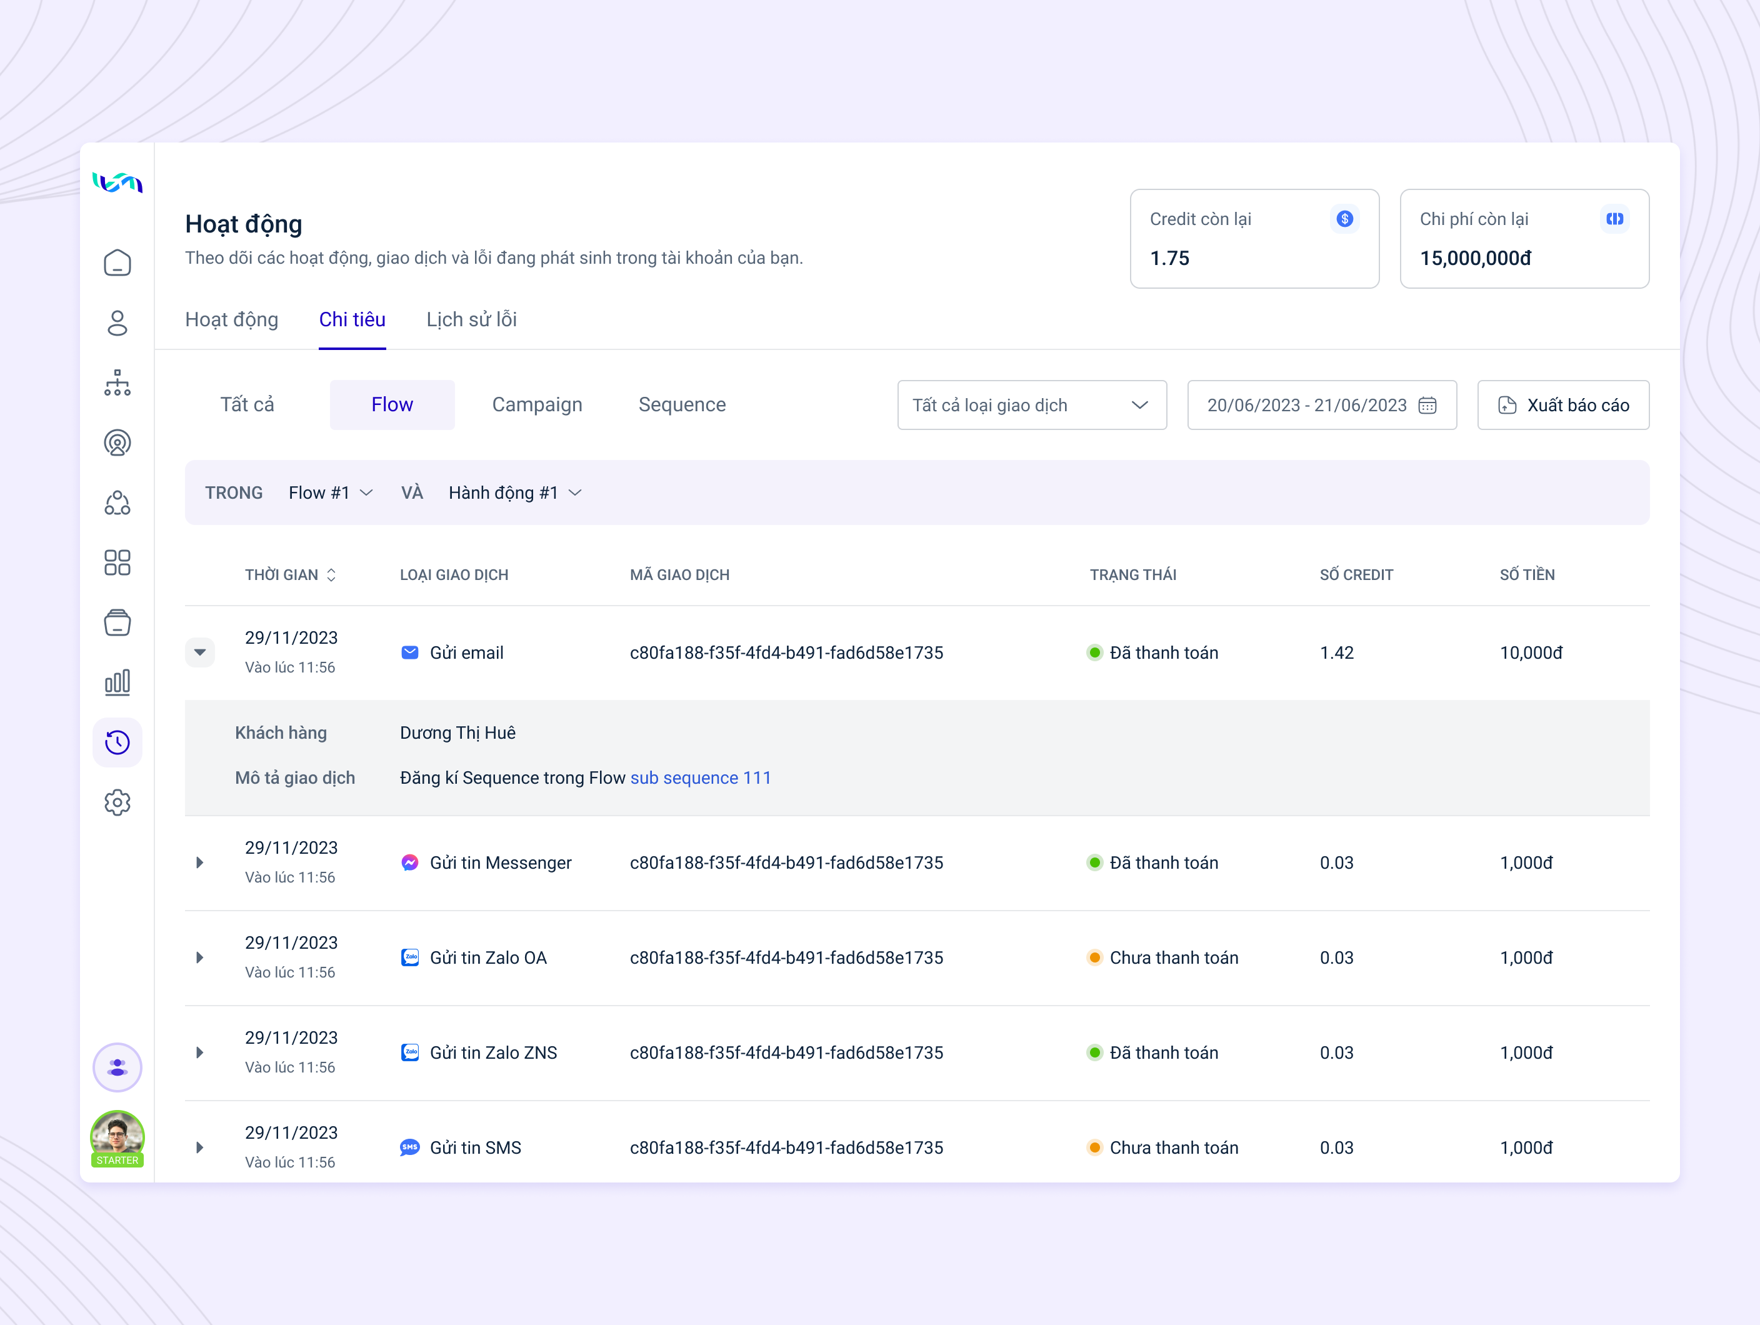Click the 'Xuất báo cáo' button

[1562, 404]
